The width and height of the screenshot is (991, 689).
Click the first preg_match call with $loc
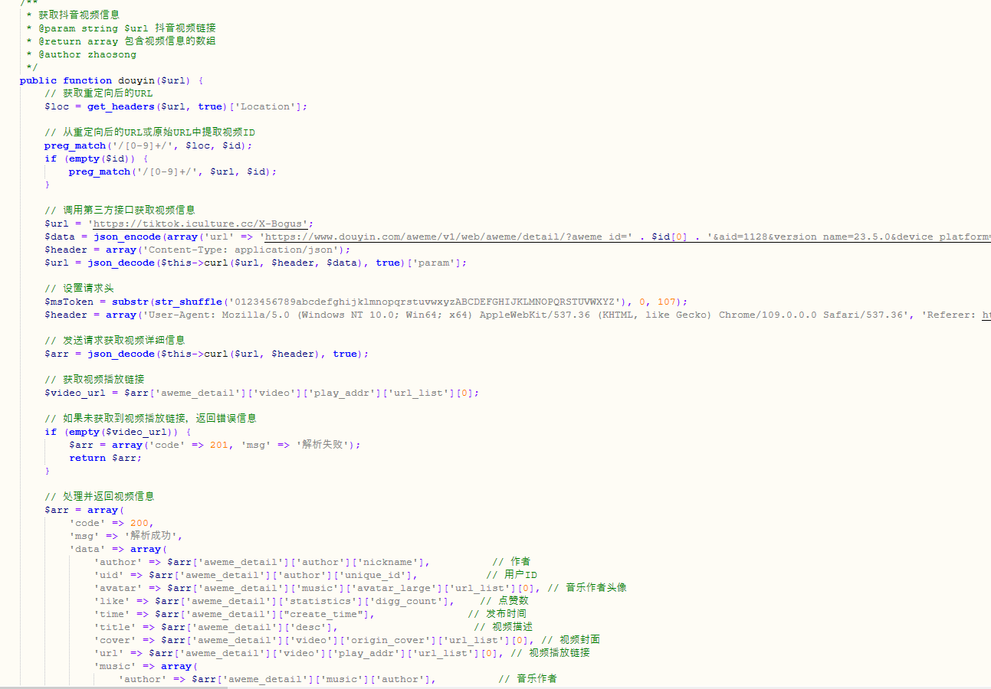75,145
